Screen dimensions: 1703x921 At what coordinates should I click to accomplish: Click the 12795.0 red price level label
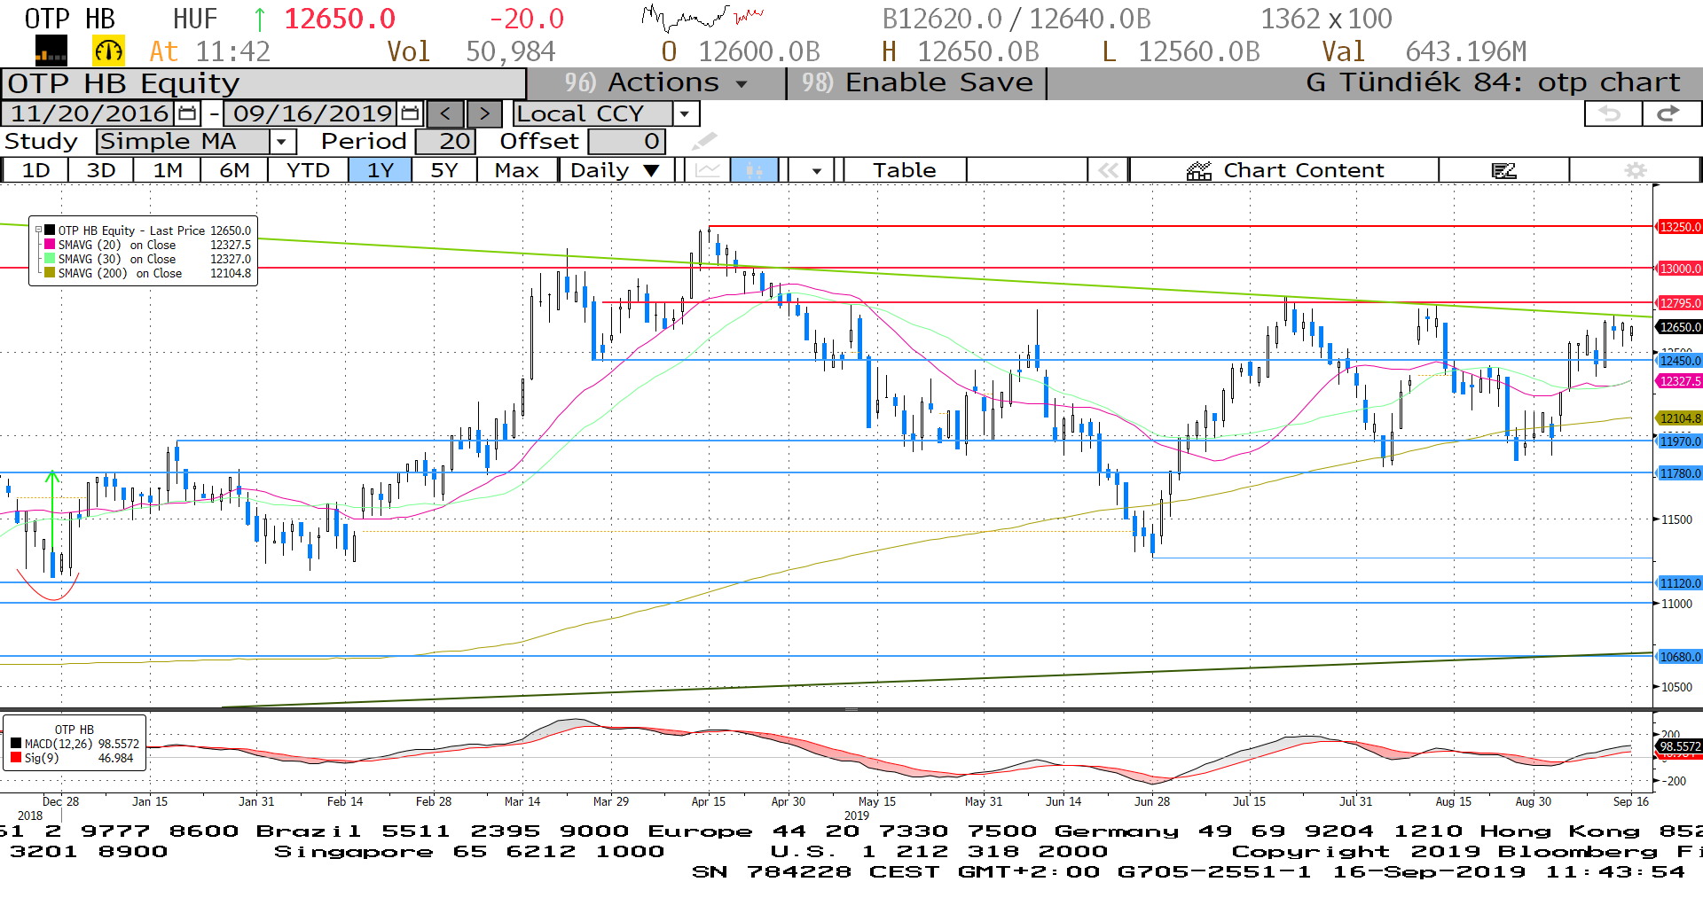coord(1680,303)
